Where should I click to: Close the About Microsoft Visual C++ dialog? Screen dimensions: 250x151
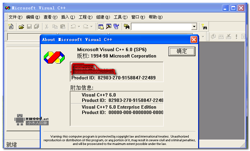point(194,40)
